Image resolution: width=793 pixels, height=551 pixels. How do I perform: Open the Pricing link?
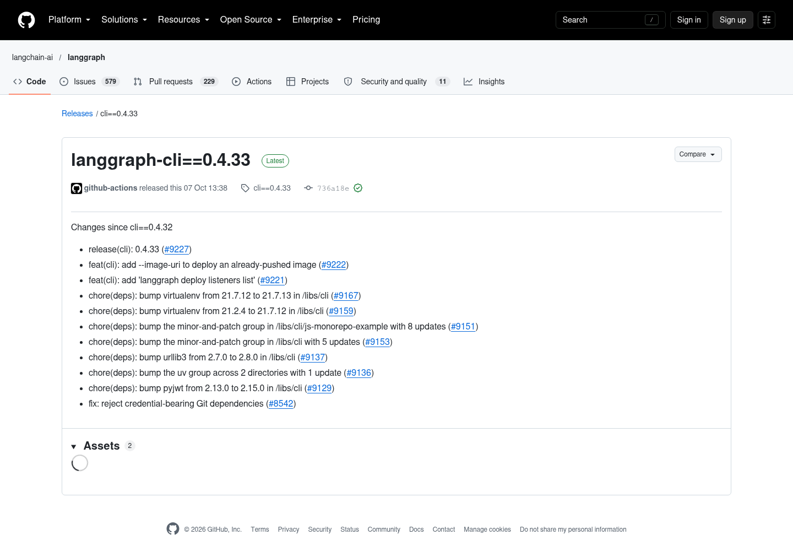[x=366, y=20]
